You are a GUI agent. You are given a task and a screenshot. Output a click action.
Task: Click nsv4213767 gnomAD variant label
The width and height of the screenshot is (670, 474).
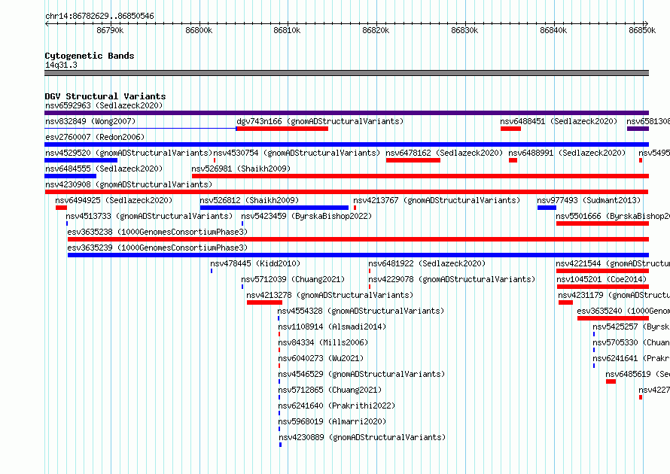437,200
